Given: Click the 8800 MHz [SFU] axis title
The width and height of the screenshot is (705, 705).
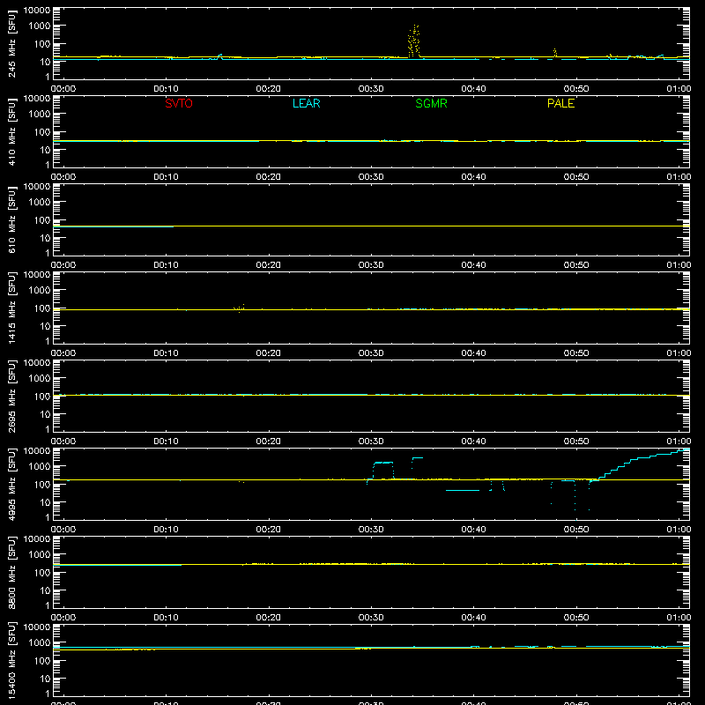Looking at the screenshot, I should coord(11,572).
